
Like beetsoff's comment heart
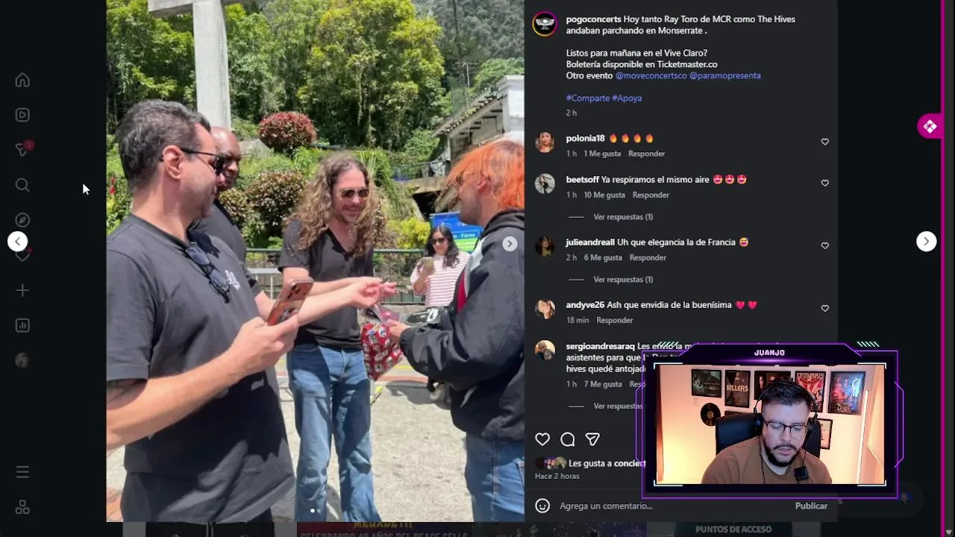coord(824,183)
